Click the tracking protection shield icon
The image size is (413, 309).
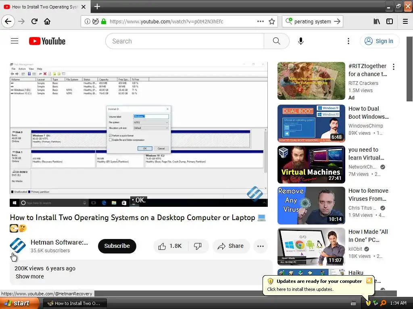point(96,22)
